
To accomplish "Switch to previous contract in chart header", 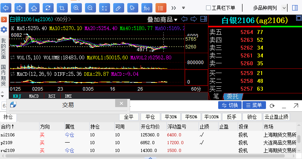I will pyautogui.click(x=184, y=19).
